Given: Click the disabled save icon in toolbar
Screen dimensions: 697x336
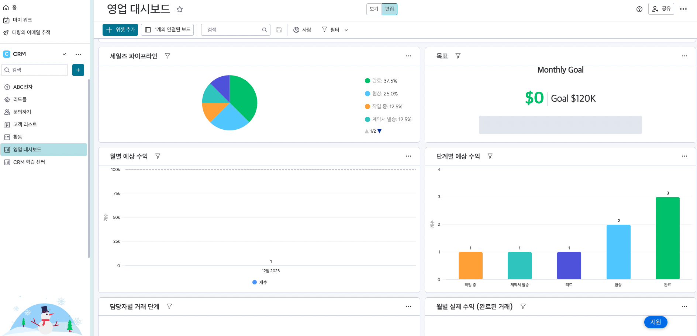Looking at the screenshot, I should (x=279, y=30).
